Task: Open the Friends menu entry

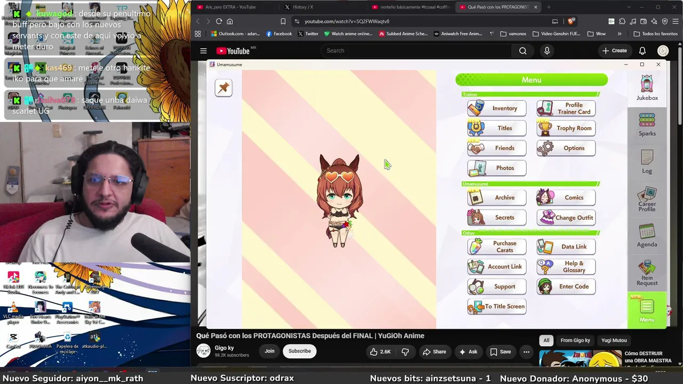Action: point(497,148)
